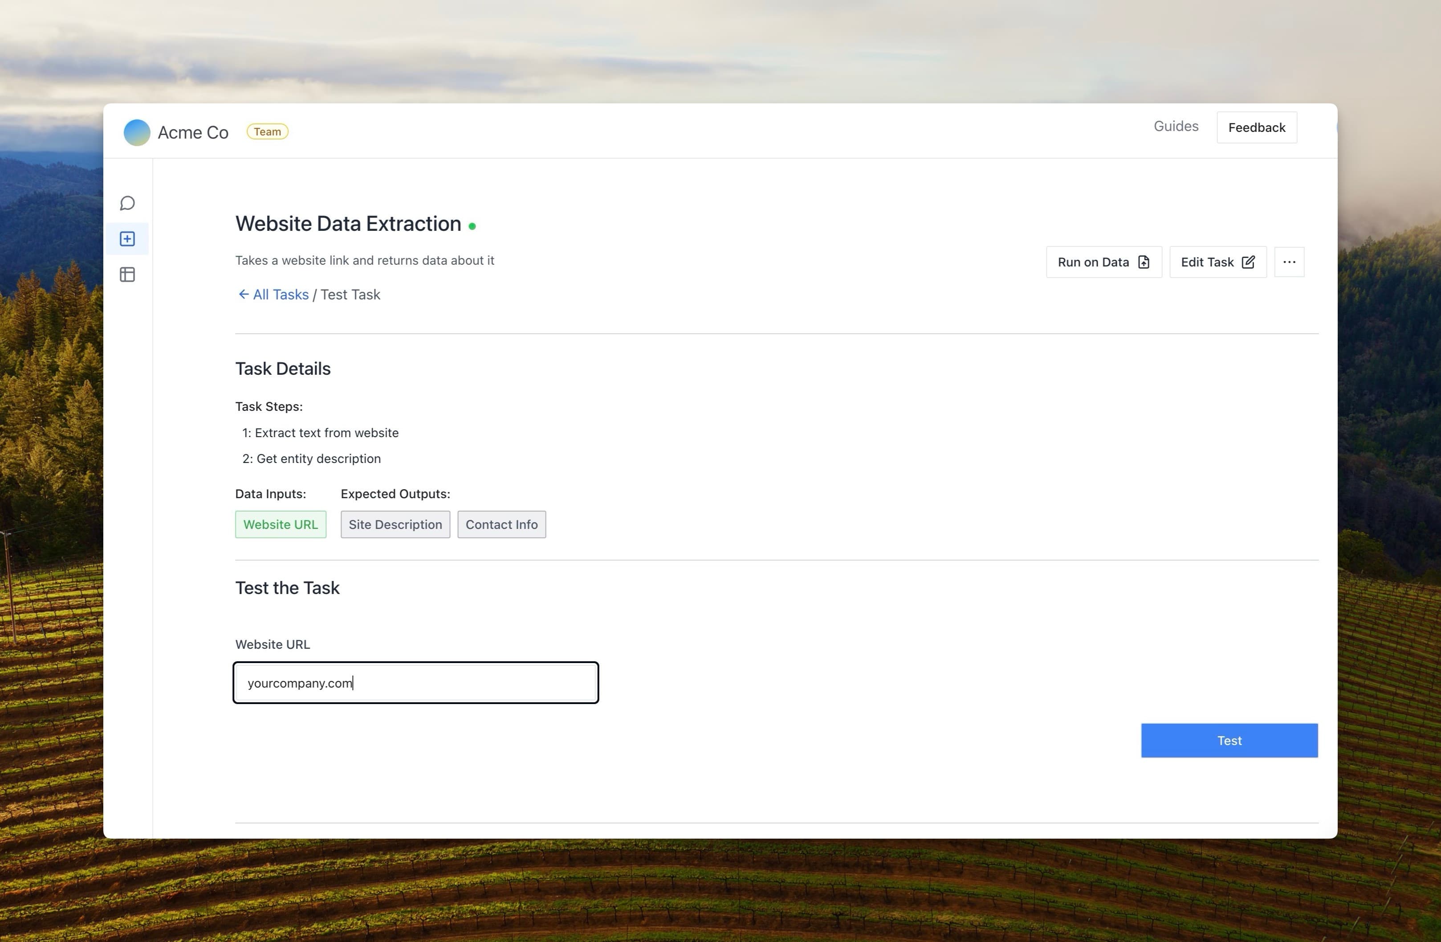This screenshot has width=1441, height=942.
Task: Click the Feedback button
Action: [1256, 128]
